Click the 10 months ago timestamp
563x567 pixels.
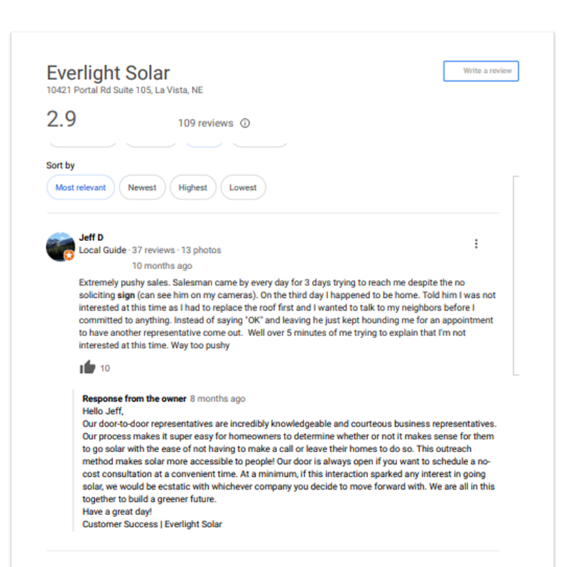[162, 266]
